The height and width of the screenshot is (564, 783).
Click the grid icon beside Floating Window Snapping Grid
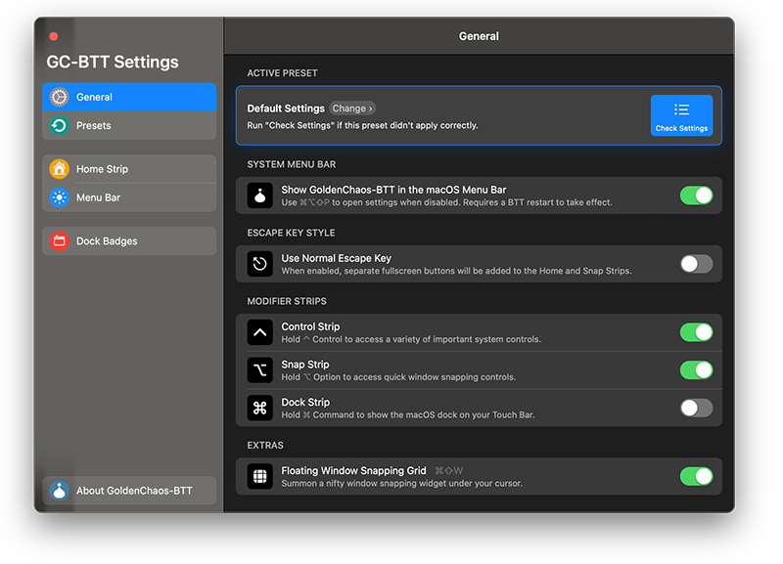[x=259, y=476]
